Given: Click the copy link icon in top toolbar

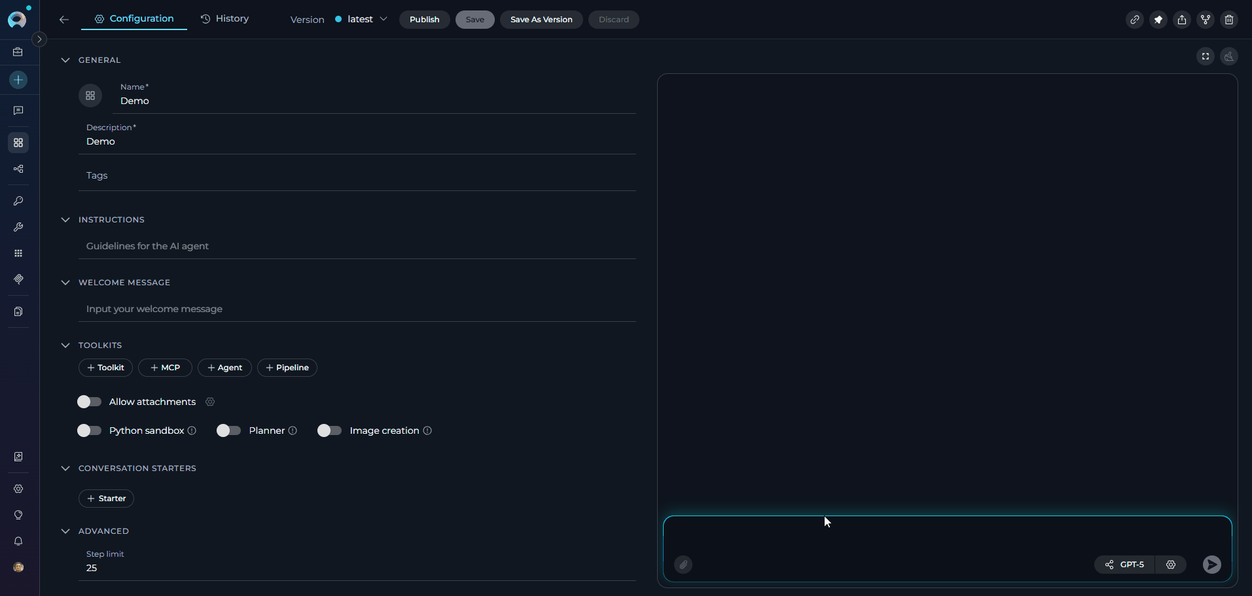Looking at the screenshot, I should pos(1134,20).
